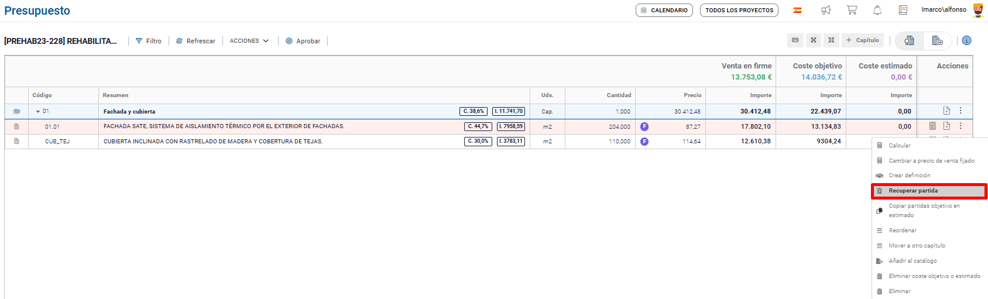Viewport: 988px width, 299px height.
Task: Click the CALENDARIO button
Action: tap(664, 11)
